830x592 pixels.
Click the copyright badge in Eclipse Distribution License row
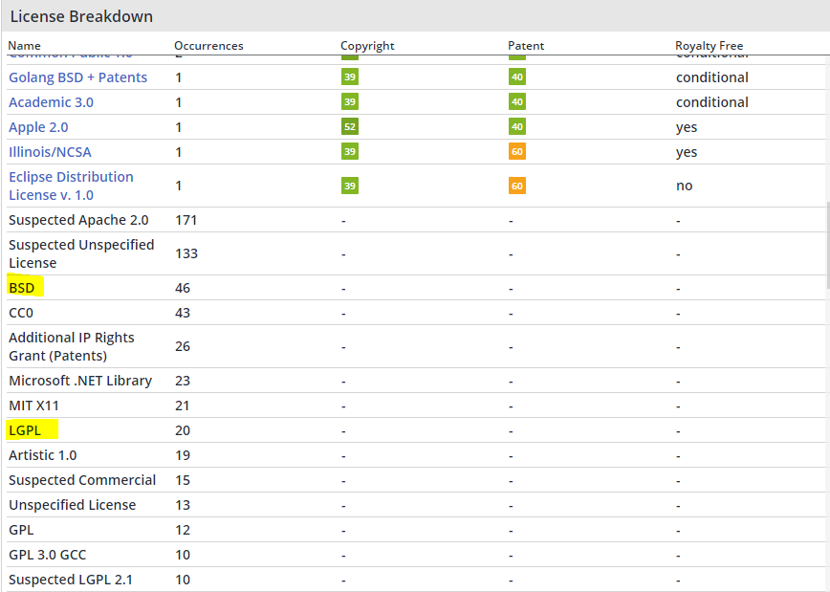pos(349,186)
